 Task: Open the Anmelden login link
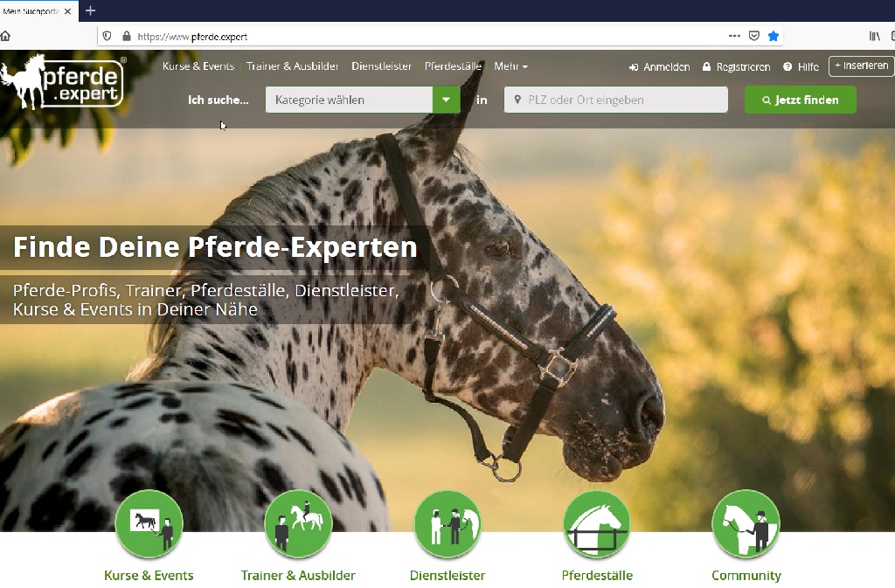pyautogui.click(x=659, y=67)
